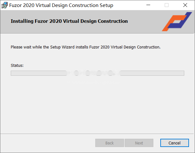
Task: Click the gray header banner beside the logo
Action: pyautogui.click(x=81, y=22)
